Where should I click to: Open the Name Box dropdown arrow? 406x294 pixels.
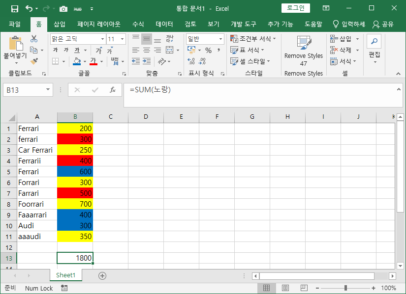[x=48, y=90]
